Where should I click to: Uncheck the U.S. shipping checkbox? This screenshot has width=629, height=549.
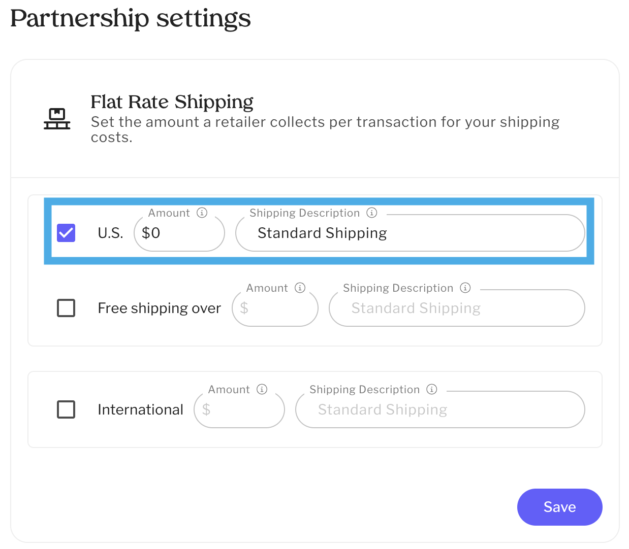(x=66, y=233)
